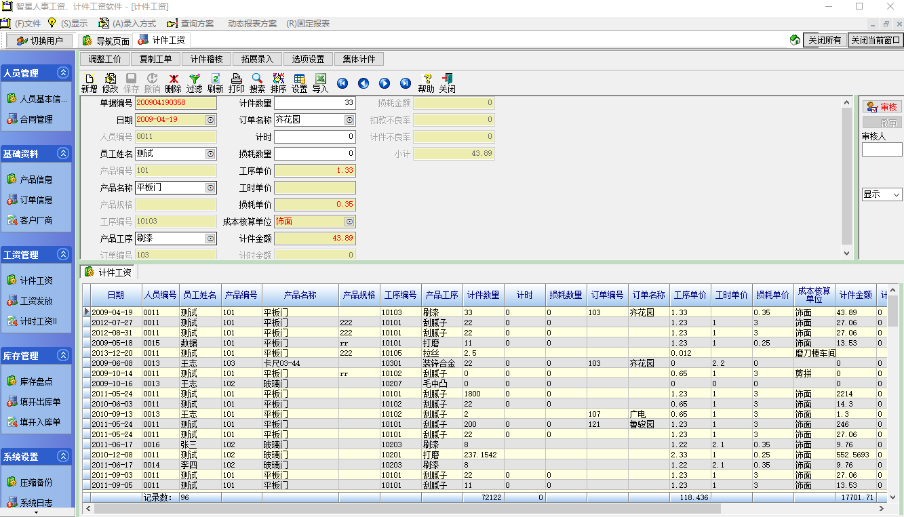Open the 搜索 (Search) tool
Image resolution: width=904 pixels, height=517 pixels.
point(257,83)
